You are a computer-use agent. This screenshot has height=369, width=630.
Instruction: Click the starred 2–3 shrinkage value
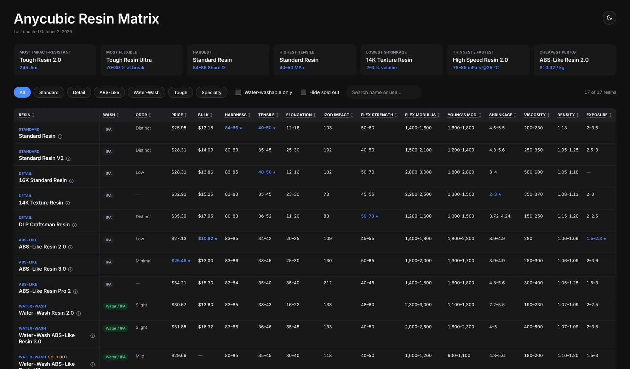pos(495,194)
